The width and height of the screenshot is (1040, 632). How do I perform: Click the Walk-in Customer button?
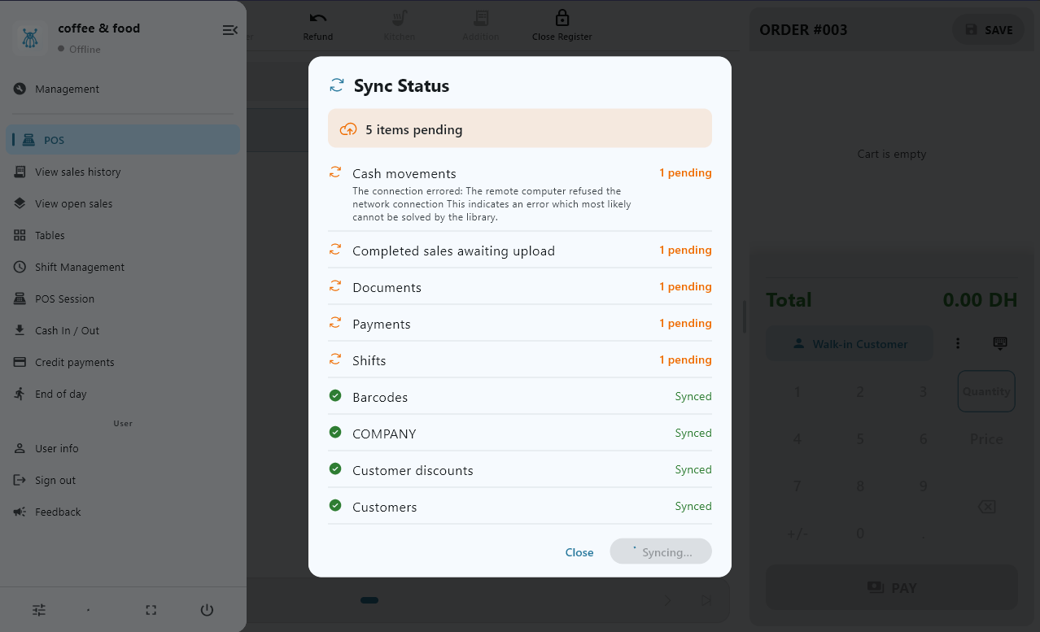pos(851,344)
